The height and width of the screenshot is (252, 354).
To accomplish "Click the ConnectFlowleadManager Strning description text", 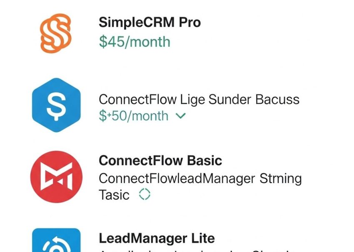I will [x=200, y=178].
